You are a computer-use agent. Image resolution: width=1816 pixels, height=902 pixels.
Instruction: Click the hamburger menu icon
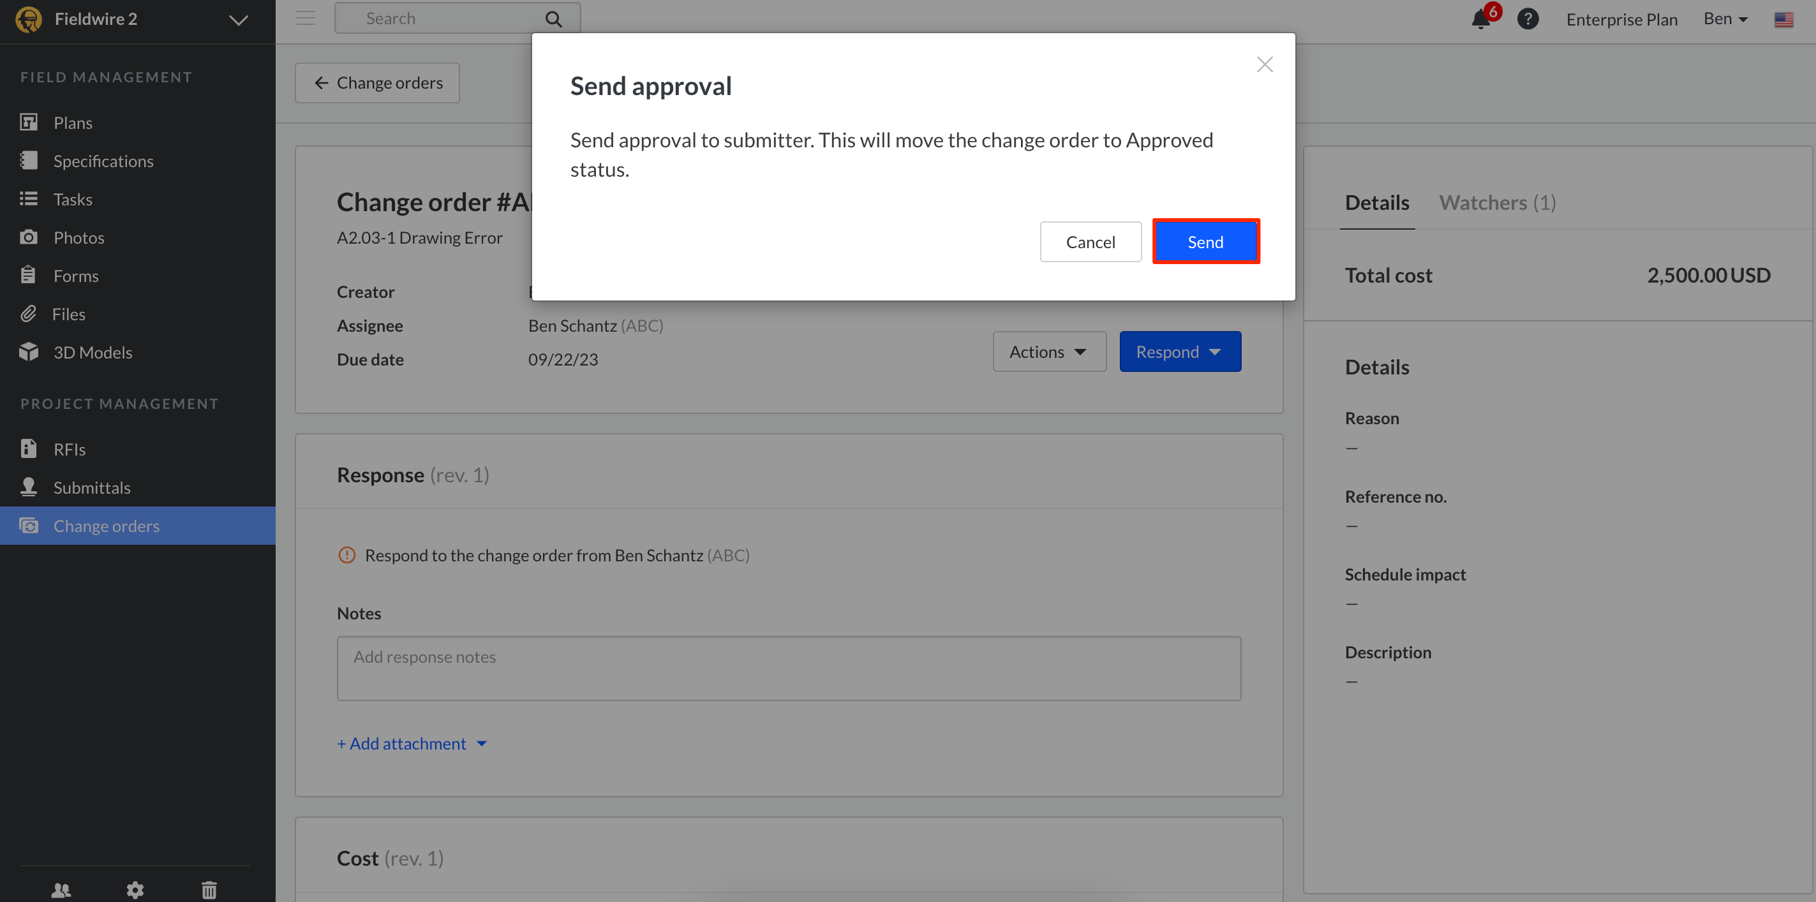point(305,18)
